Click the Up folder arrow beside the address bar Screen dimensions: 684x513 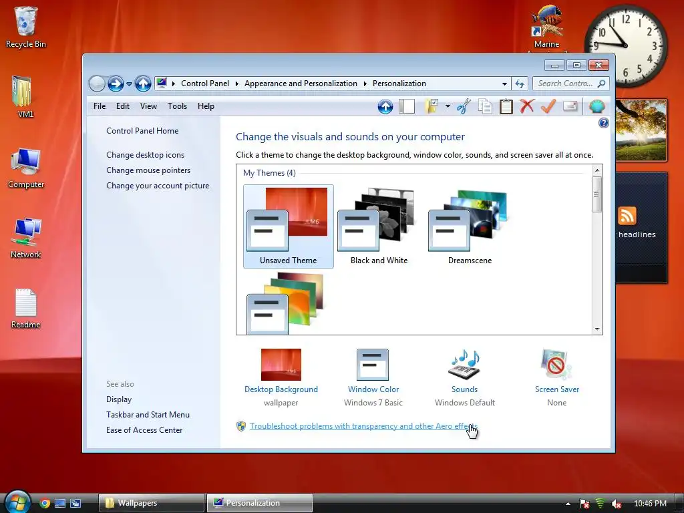click(x=143, y=83)
